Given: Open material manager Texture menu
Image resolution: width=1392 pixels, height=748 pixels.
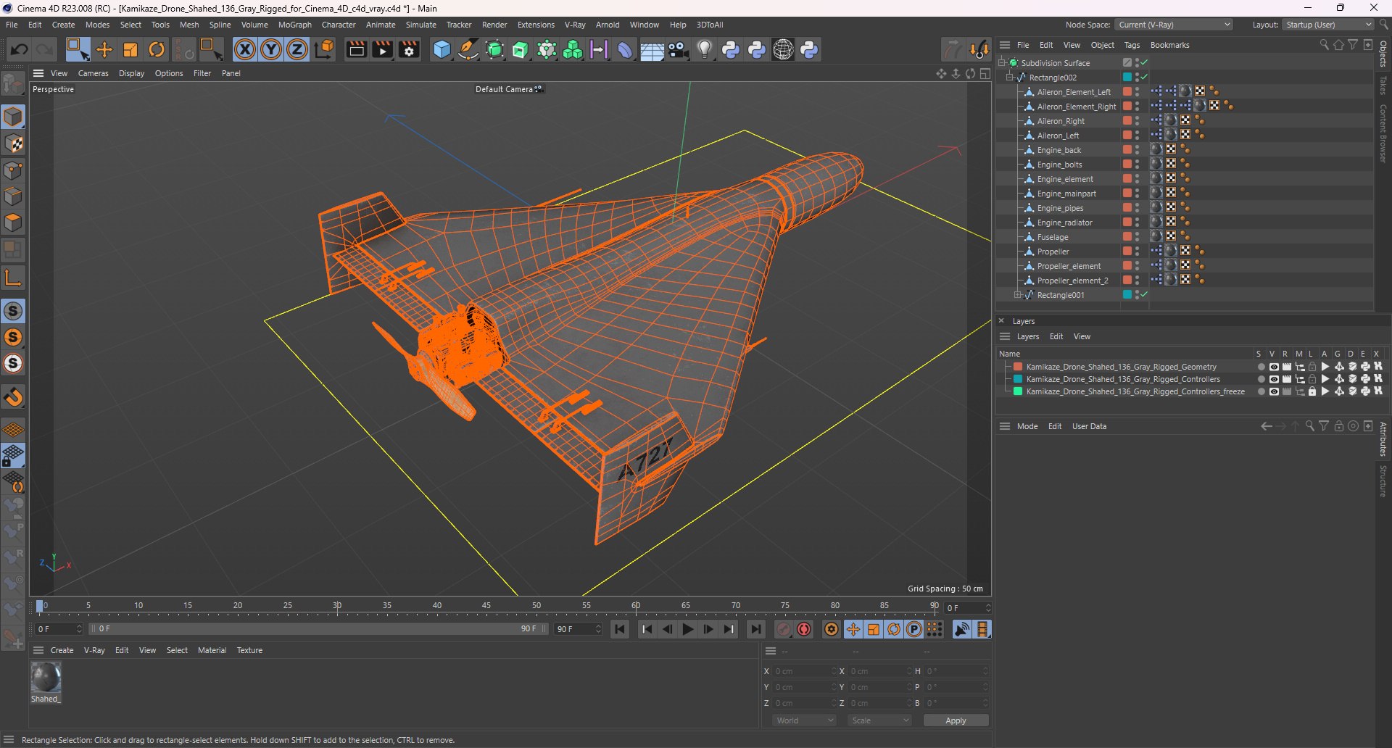Looking at the screenshot, I should 249,650.
